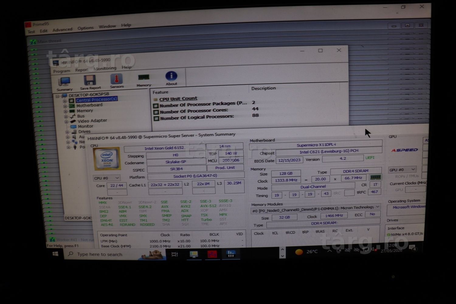Screen dimensions: 456x304
Task: Click the Intel Xeon Gold 6152 name field
Action: click(164, 148)
